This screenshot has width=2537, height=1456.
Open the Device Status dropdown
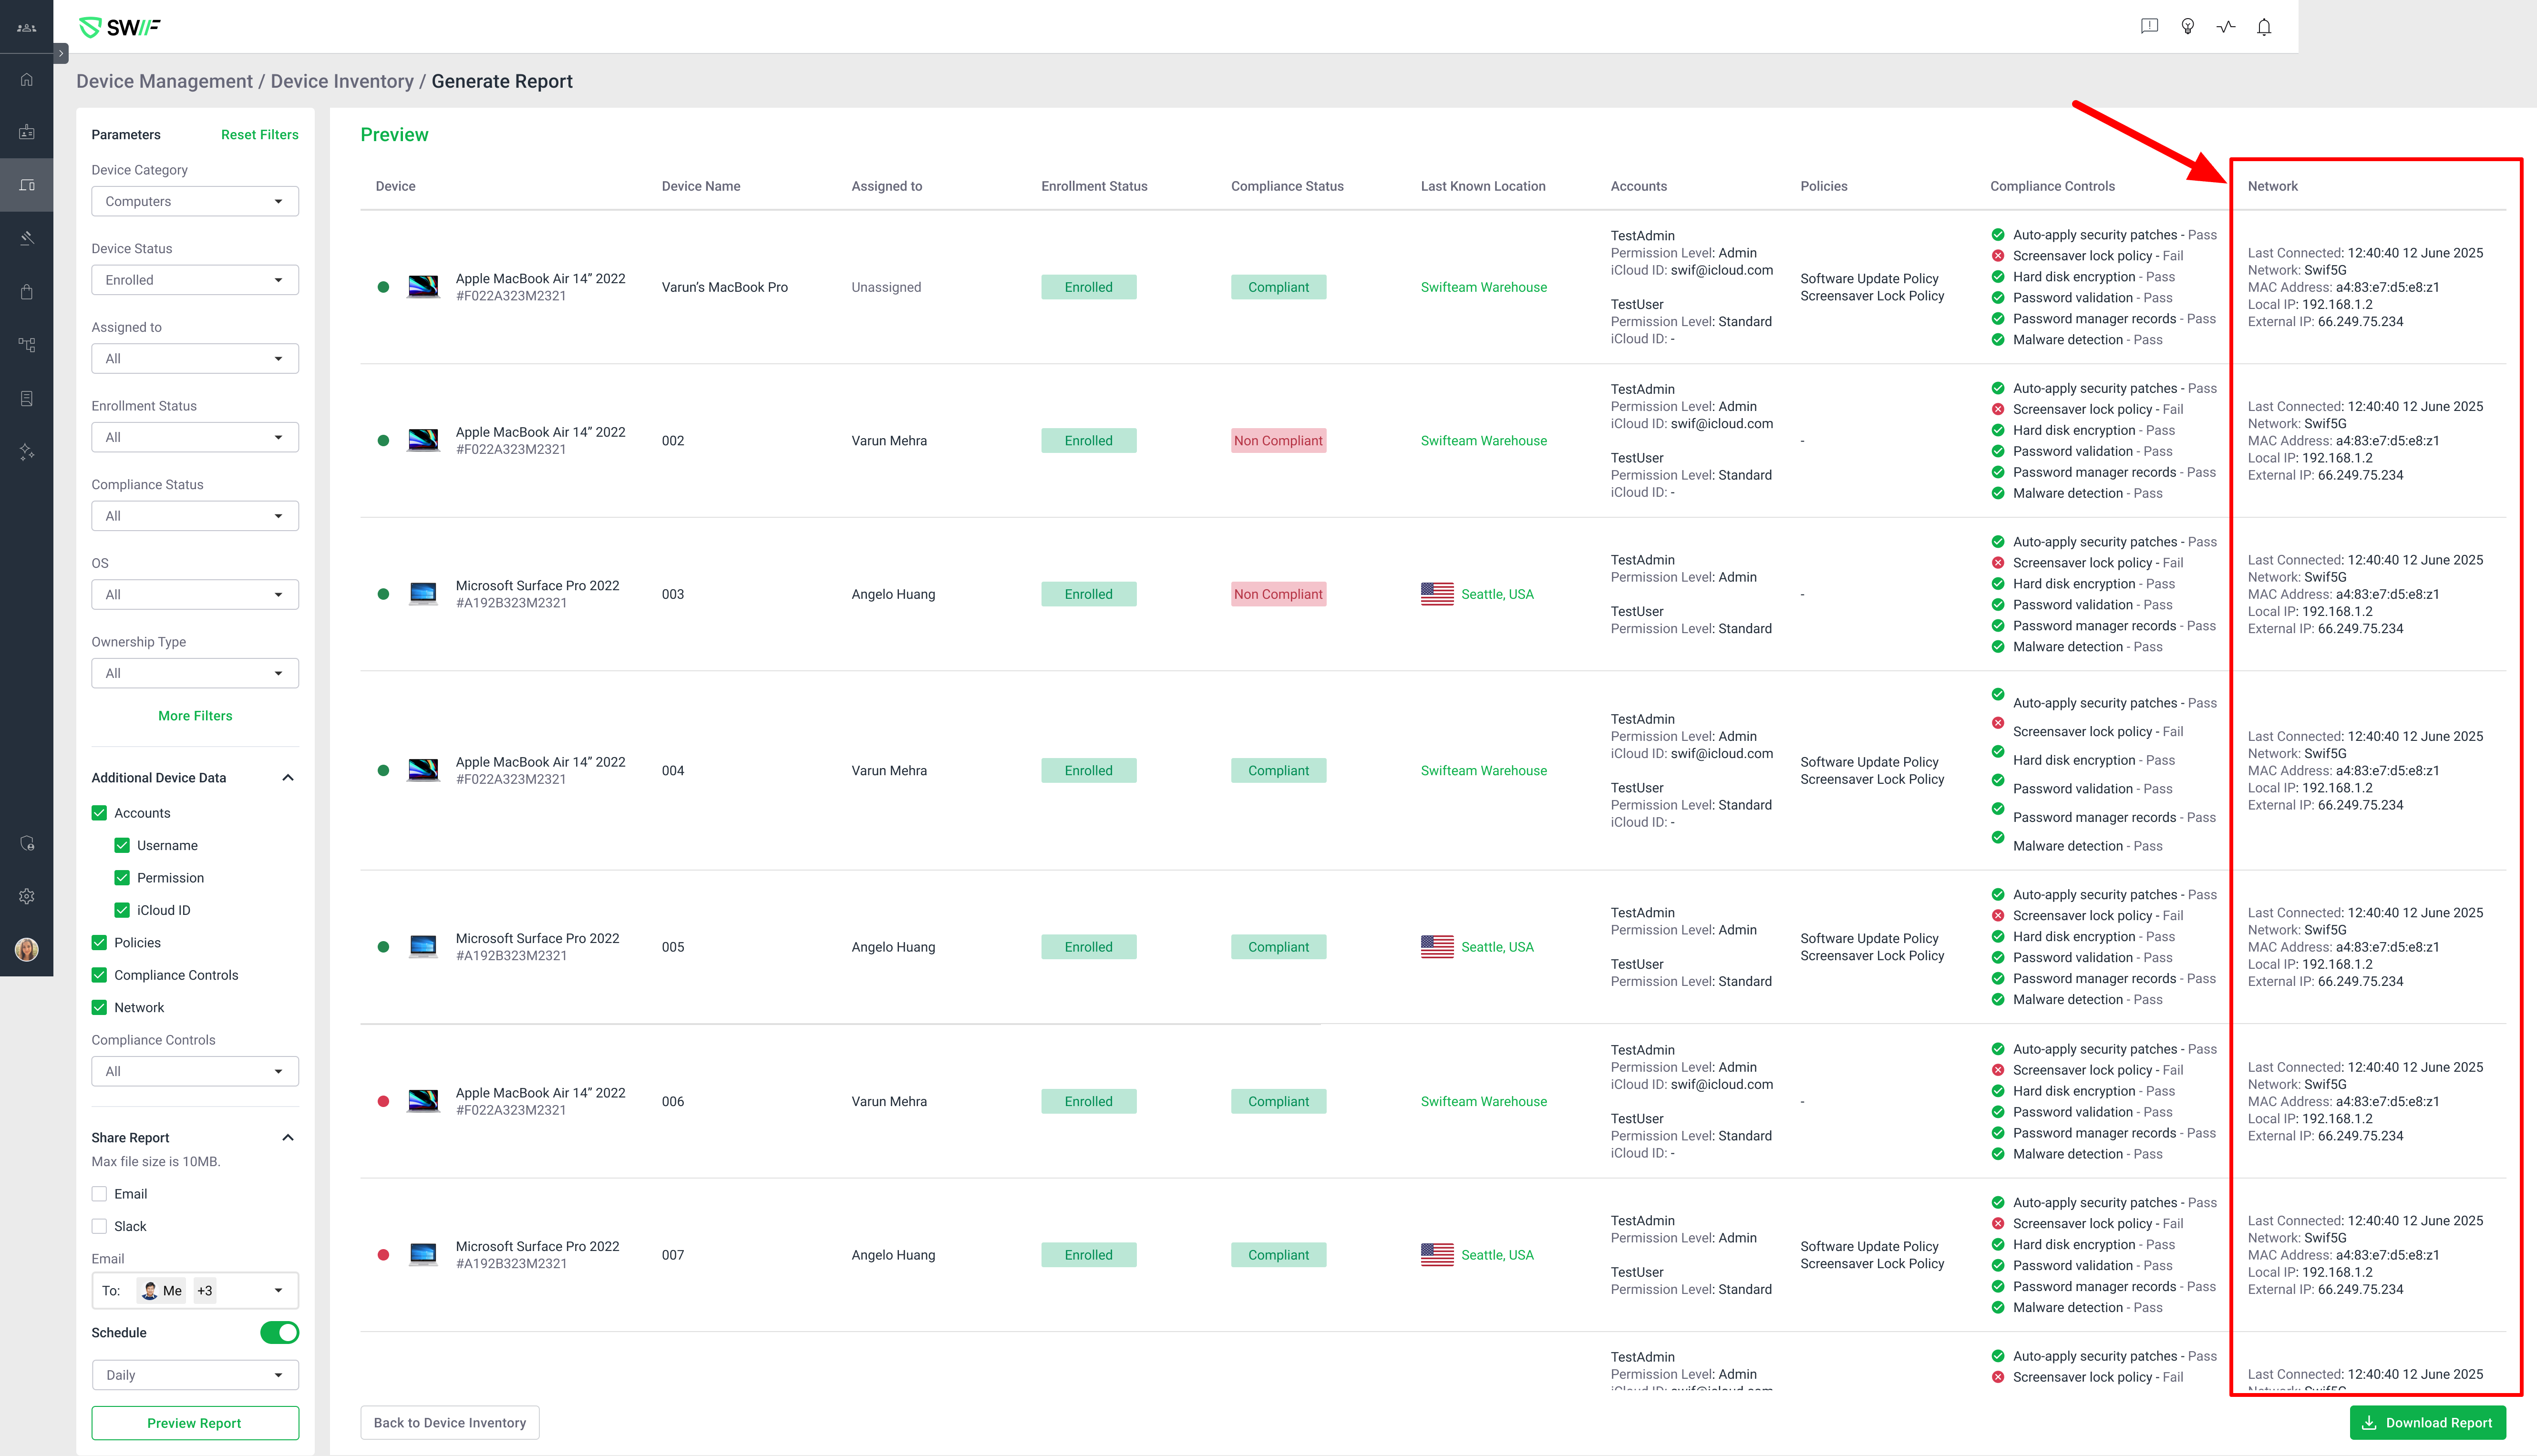coord(195,280)
